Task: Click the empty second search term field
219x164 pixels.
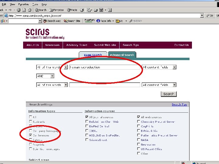Action: [105, 85]
